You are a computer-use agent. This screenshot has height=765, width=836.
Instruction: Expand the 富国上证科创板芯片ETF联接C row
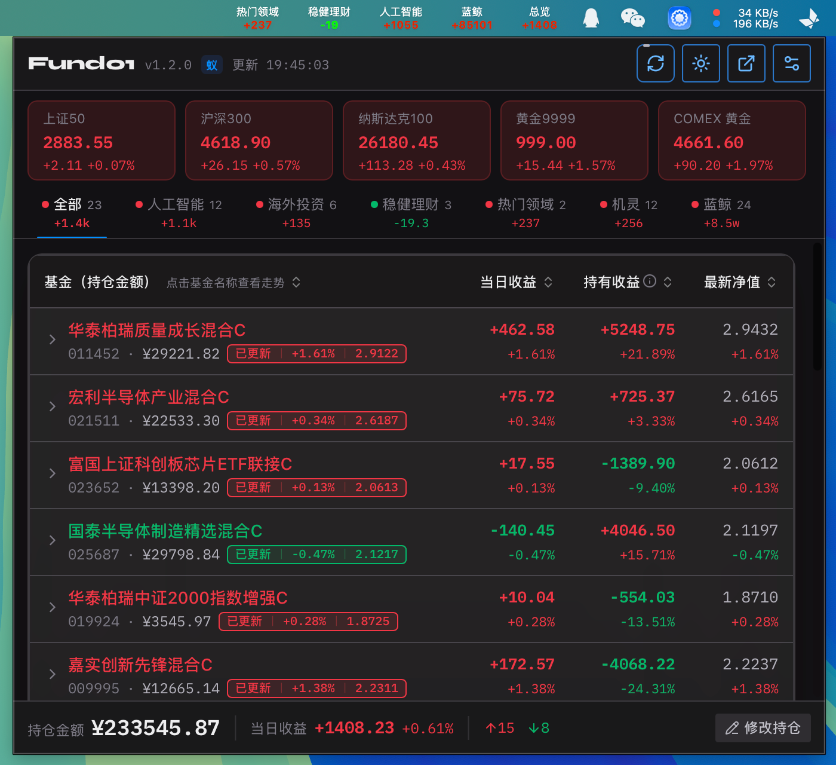coord(53,473)
